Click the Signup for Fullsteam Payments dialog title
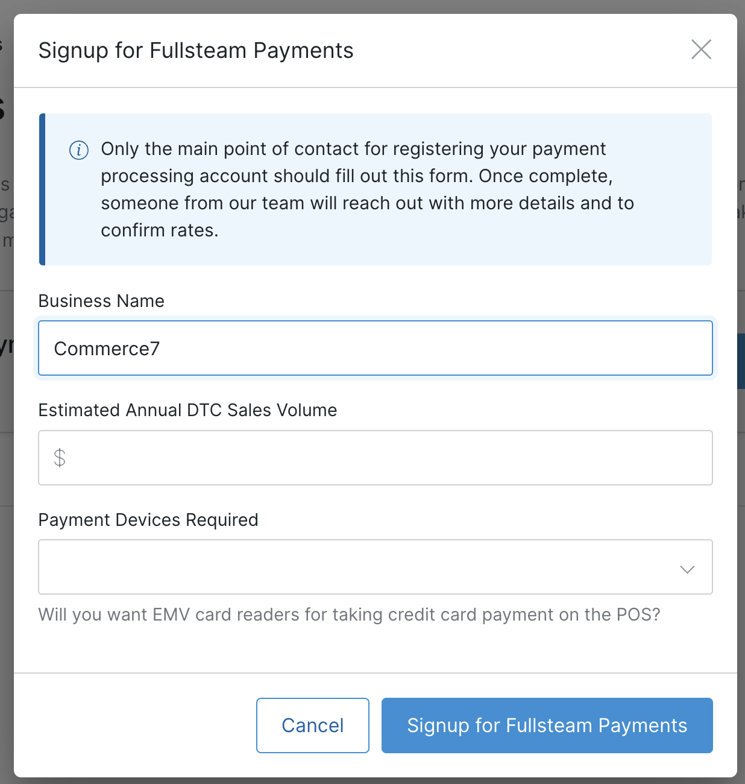The height and width of the screenshot is (784, 745). coord(196,50)
